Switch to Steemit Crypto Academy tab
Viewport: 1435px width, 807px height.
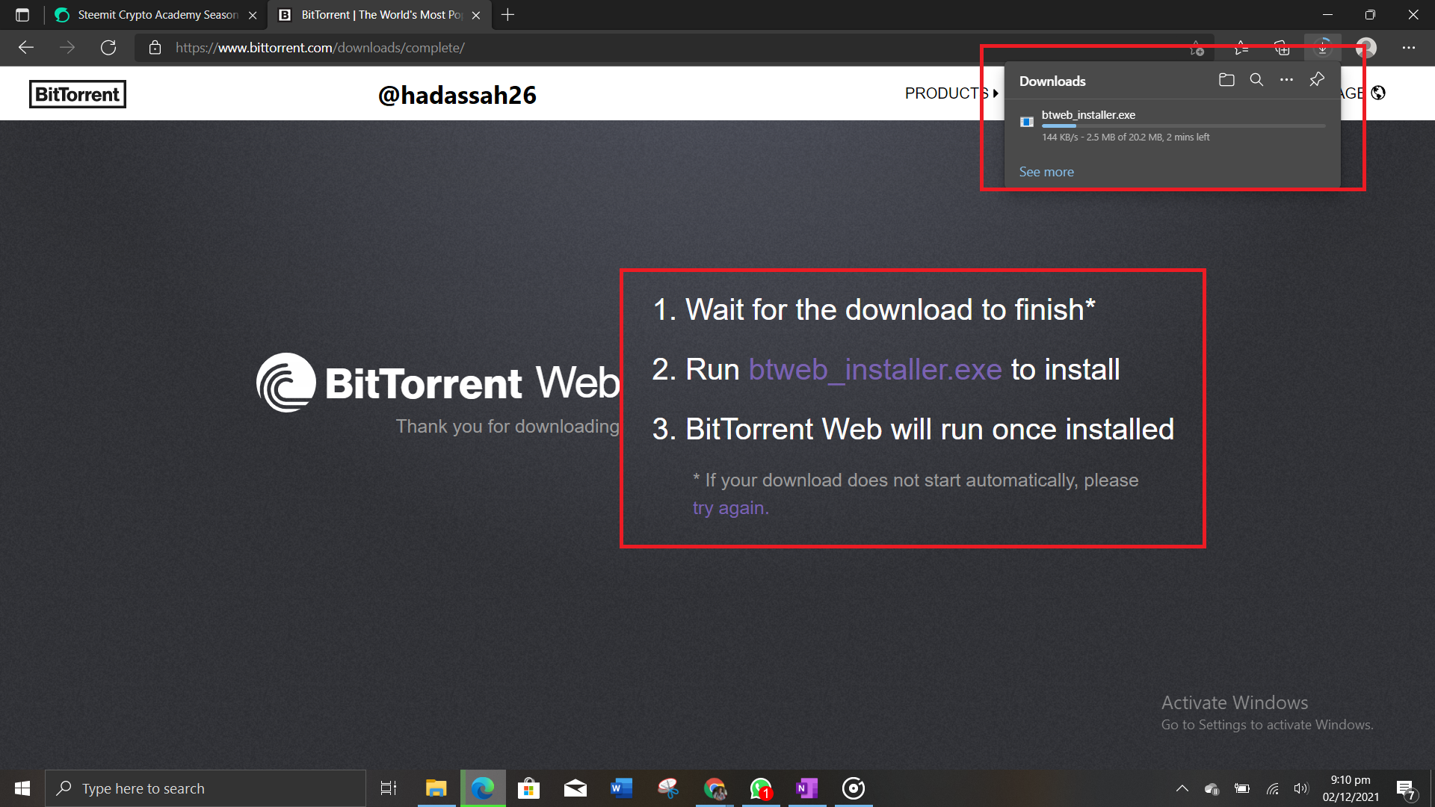[x=158, y=15]
